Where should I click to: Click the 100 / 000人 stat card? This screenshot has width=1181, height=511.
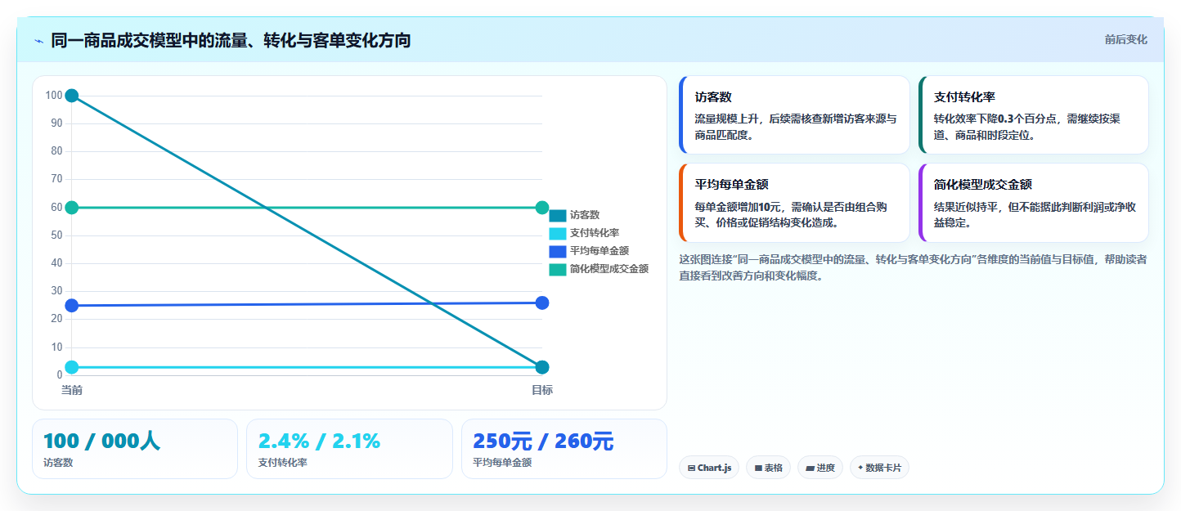click(x=135, y=449)
